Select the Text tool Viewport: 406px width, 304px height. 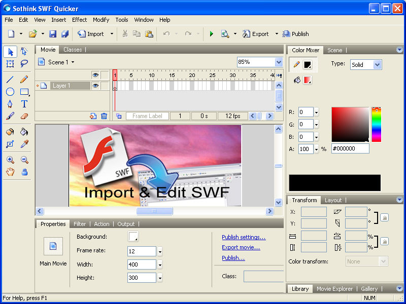[x=24, y=104]
